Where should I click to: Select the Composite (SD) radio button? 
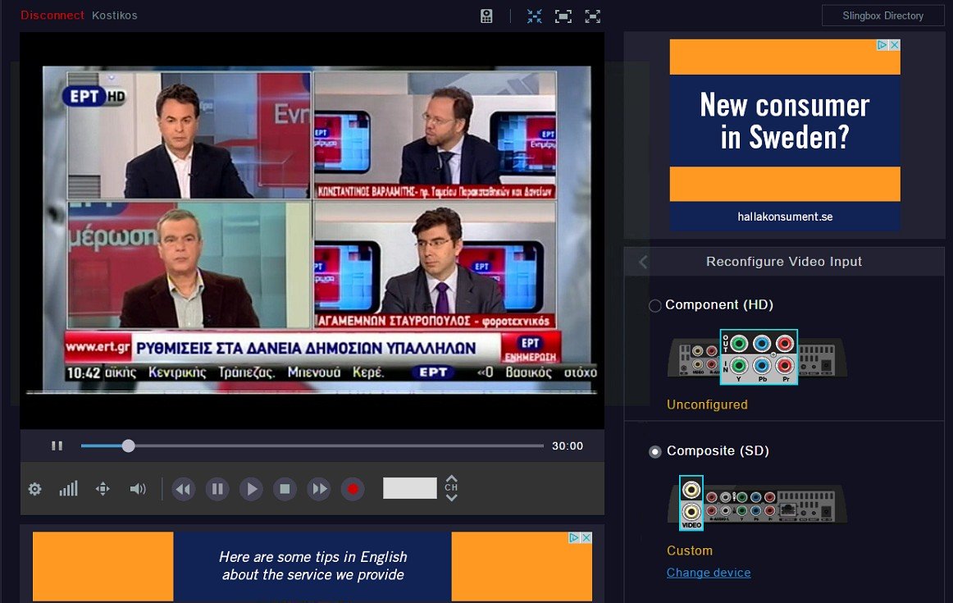pyautogui.click(x=654, y=452)
